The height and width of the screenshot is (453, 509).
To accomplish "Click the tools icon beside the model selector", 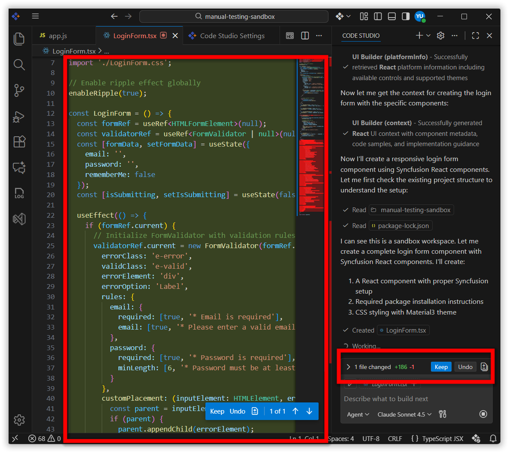I will click(x=443, y=414).
